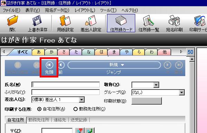Select the た index tab

76,52
